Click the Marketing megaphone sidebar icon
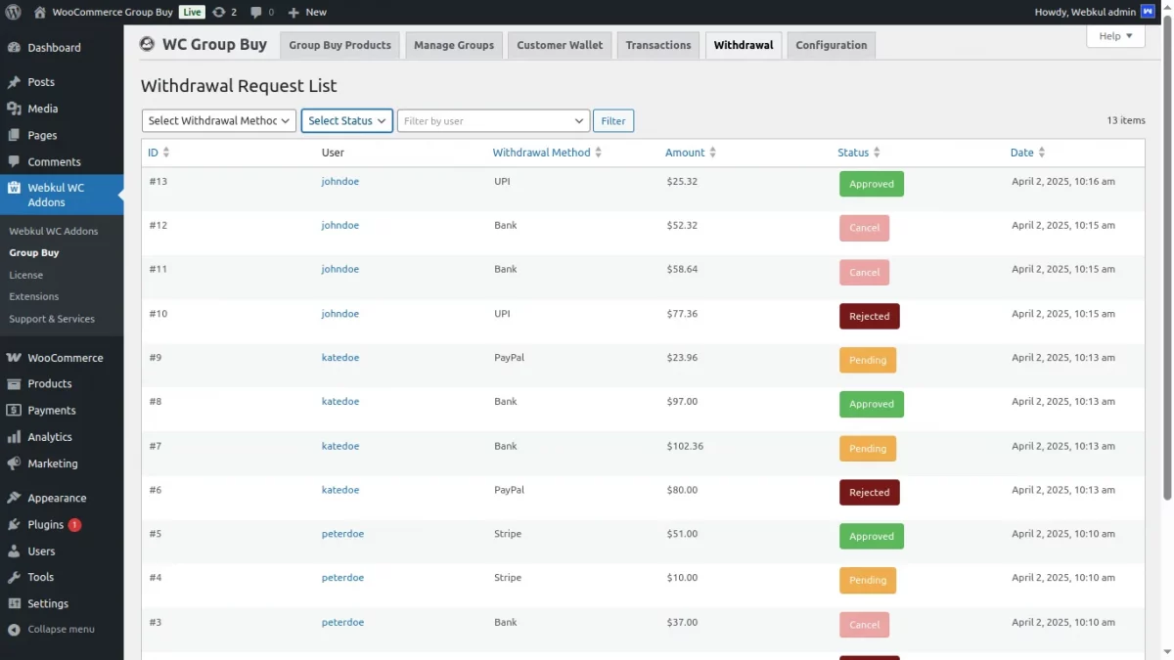The height and width of the screenshot is (660, 1174). [x=16, y=462]
